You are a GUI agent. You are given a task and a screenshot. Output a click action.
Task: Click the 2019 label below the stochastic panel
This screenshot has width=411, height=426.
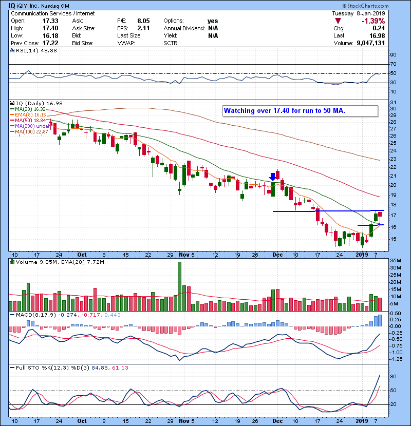pos(362,421)
